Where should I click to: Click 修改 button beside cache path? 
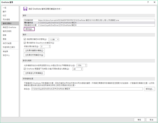[149, 89]
